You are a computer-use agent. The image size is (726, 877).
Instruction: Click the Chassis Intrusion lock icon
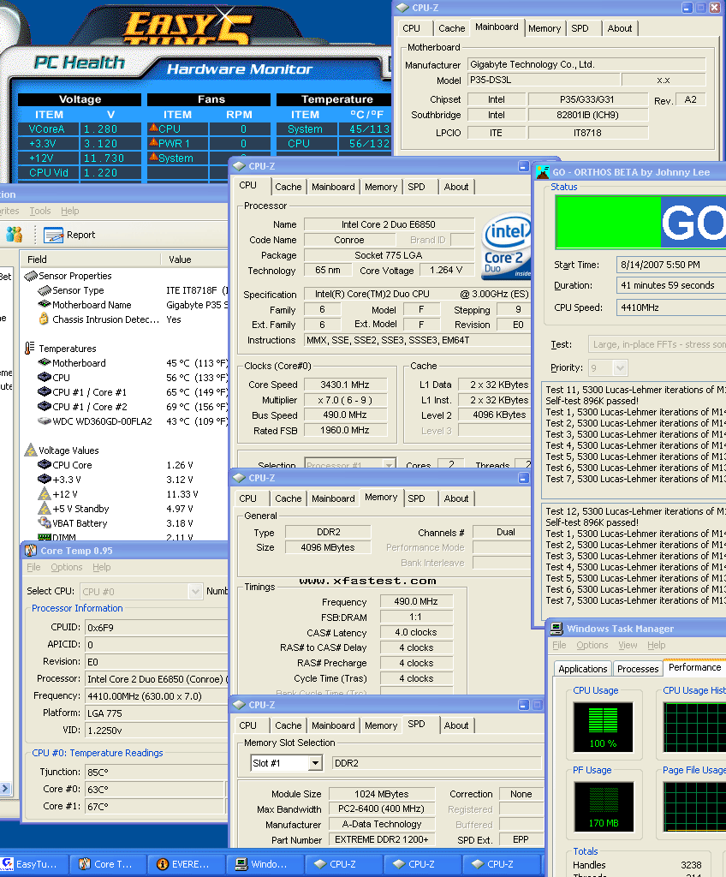pos(44,319)
